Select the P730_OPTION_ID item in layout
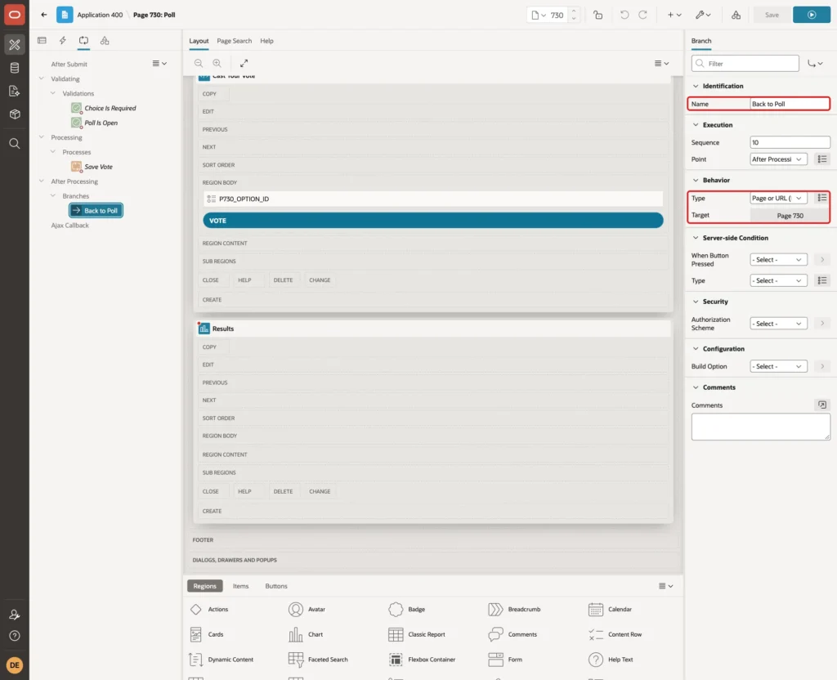The height and width of the screenshot is (680, 837). click(433, 199)
